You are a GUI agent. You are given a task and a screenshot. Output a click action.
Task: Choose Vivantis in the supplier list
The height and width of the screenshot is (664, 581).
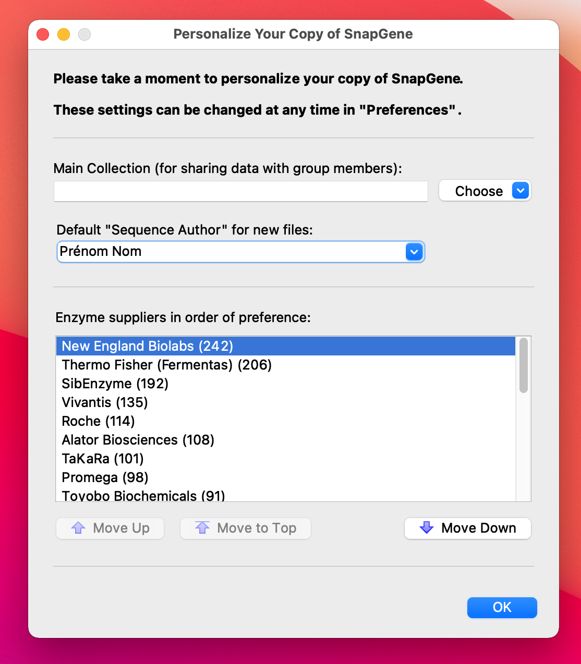pos(105,402)
